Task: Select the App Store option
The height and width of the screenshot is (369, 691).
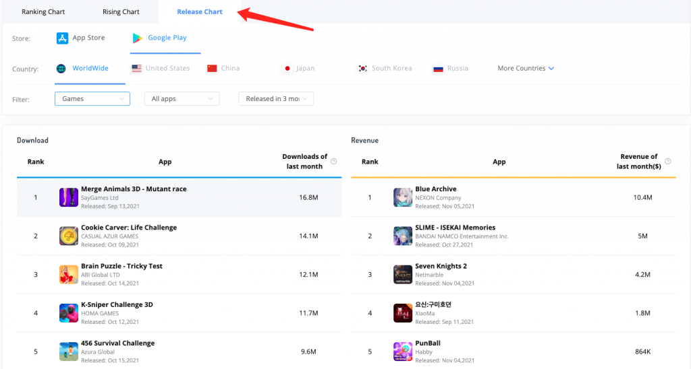Action: click(x=81, y=38)
